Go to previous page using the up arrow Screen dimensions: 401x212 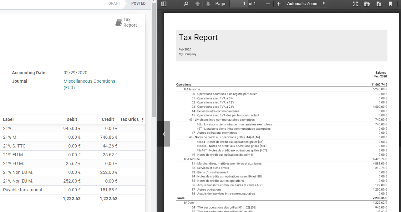(x=197, y=4)
